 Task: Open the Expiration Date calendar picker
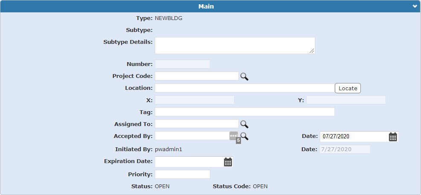point(228,162)
